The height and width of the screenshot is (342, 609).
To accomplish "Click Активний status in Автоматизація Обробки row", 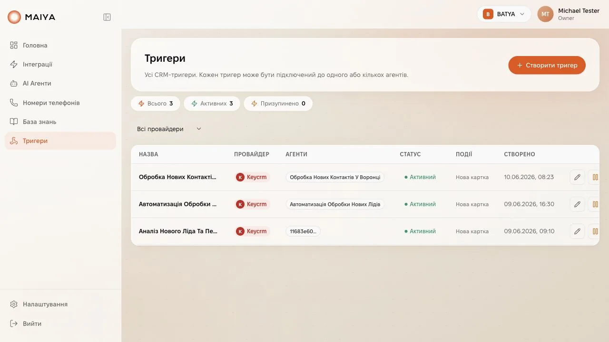I will click(420, 204).
